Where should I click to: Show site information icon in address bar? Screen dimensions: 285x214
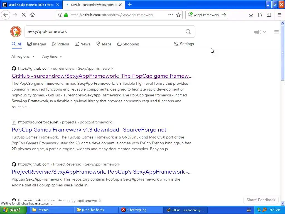coord(60,15)
